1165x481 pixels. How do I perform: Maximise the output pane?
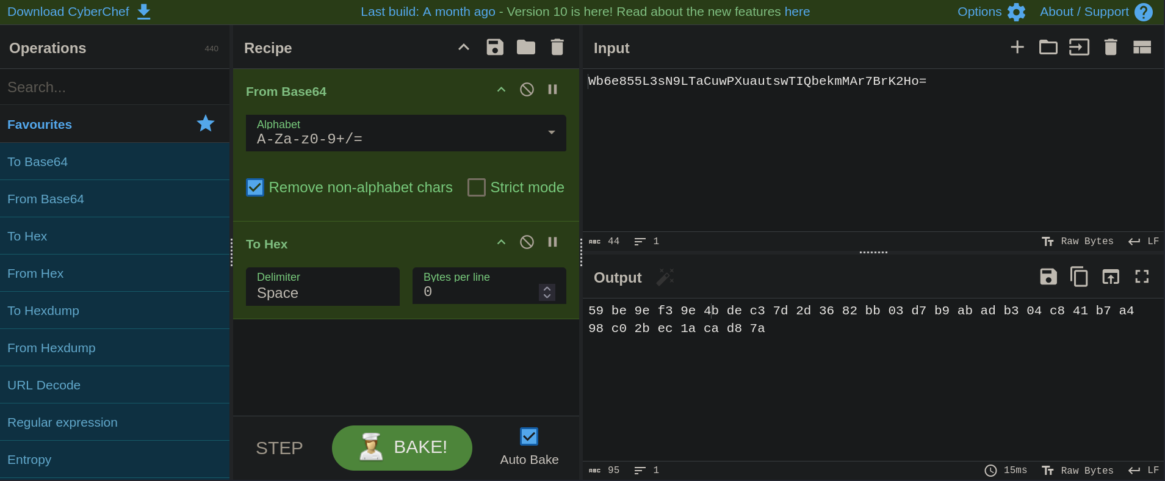1142,277
